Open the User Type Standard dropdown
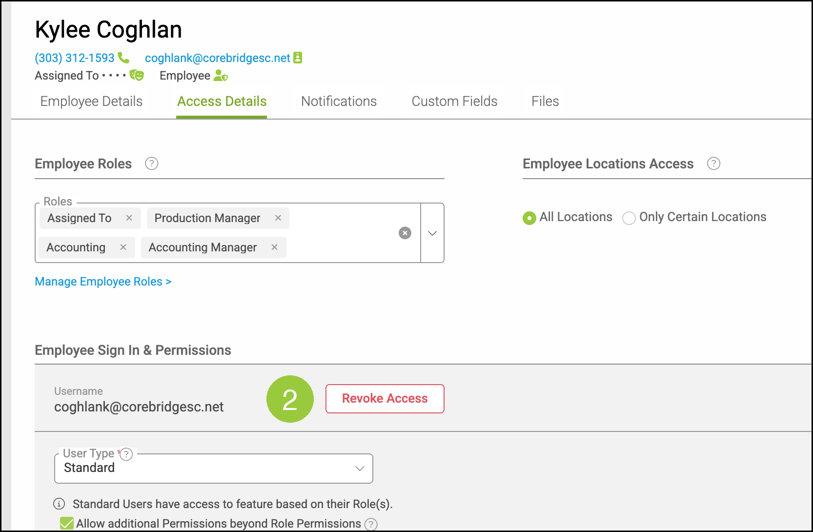 pyautogui.click(x=214, y=469)
